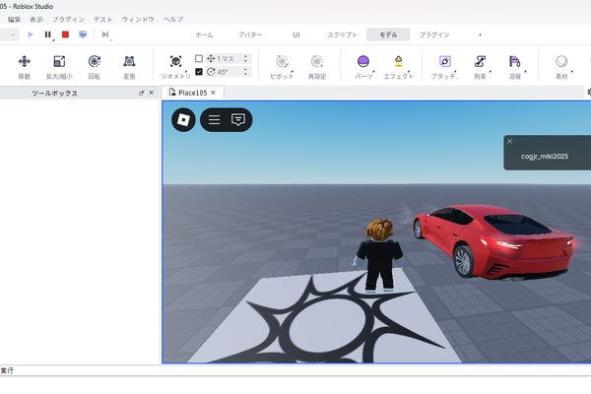This screenshot has height=394, width=591.
Task: Adjust the 1マス increment stepper arrows
Action: (245, 59)
